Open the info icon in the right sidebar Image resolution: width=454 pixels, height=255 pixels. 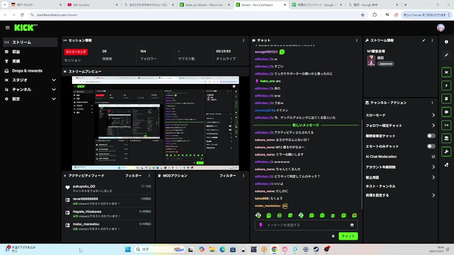click(446, 42)
